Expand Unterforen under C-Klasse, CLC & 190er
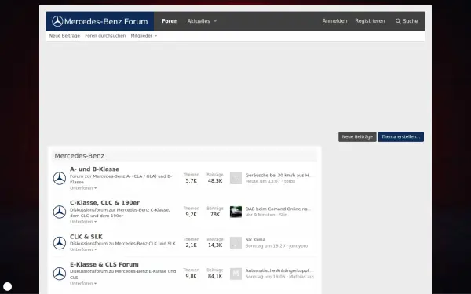The image size is (471, 294). [x=83, y=222]
